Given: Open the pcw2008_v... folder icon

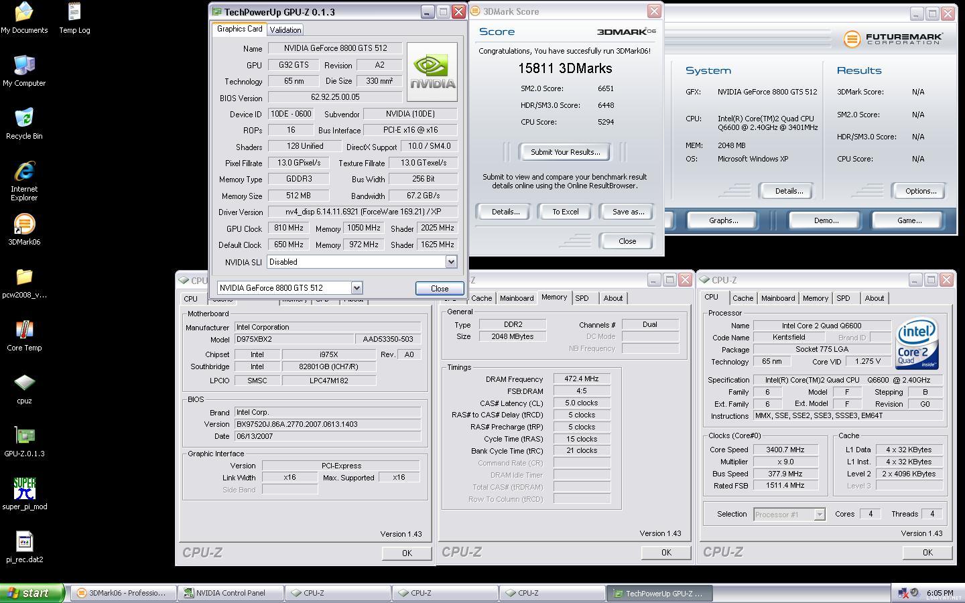Looking at the screenshot, I should [24, 283].
